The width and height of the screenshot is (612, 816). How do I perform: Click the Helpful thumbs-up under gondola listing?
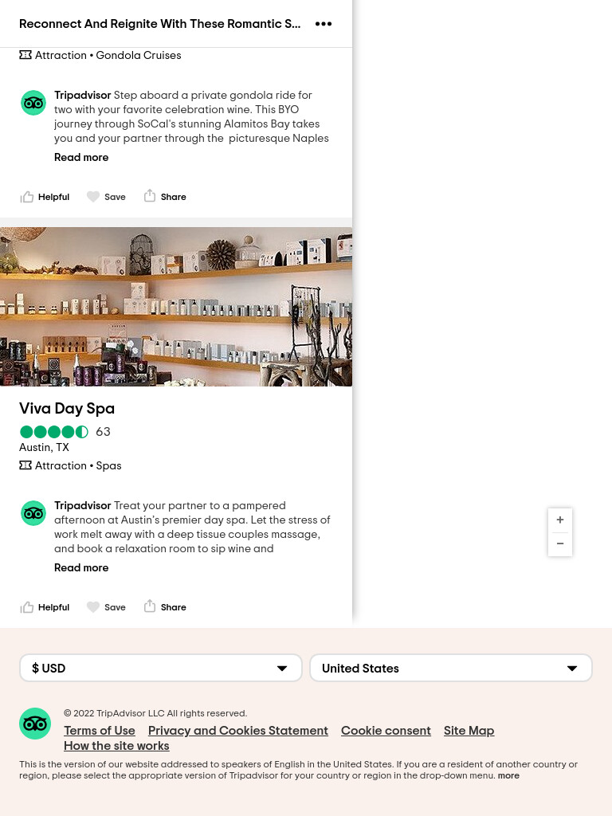pos(45,197)
